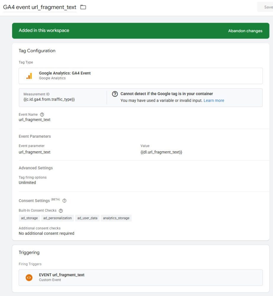Click the folder icon beside the tag name
Screen dimensions: 273x296
point(83,7)
